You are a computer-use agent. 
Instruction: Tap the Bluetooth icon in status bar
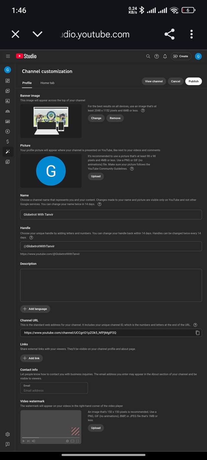coord(142,10)
